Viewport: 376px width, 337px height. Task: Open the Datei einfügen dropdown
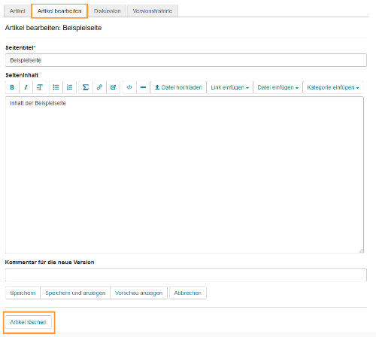(x=277, y=87)
